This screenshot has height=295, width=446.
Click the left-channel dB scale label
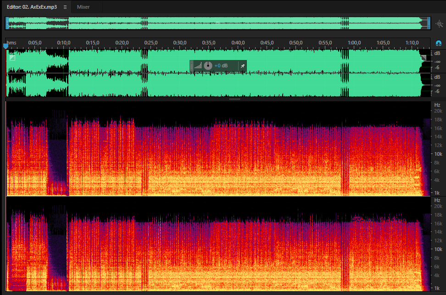(437, 53)
